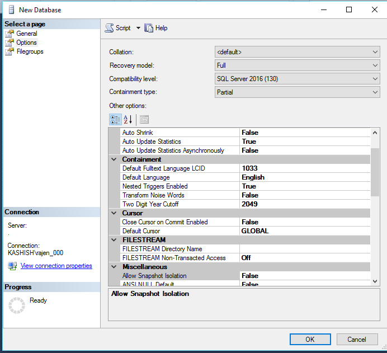Click the connection properties icon
The width and height of the screenshot is (387, 353).
[12, 266]
